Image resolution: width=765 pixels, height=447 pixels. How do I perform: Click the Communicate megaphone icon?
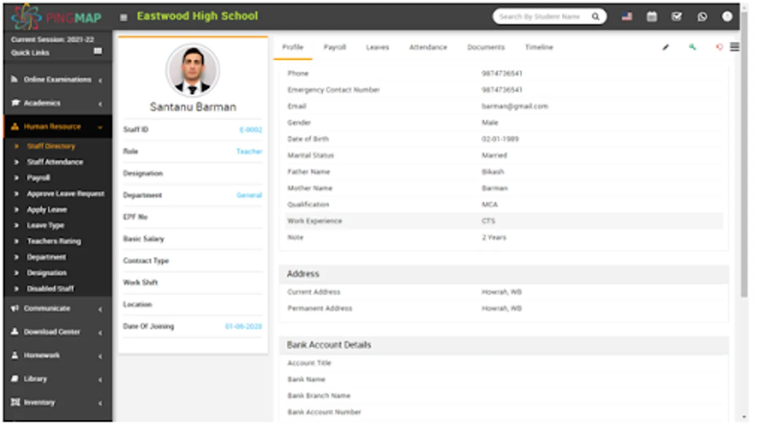pyautogui.click(x=14, y=308)
